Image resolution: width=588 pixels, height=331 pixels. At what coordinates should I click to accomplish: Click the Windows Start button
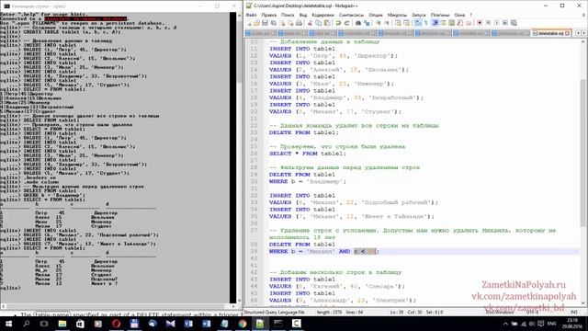[x=8, y=324]
